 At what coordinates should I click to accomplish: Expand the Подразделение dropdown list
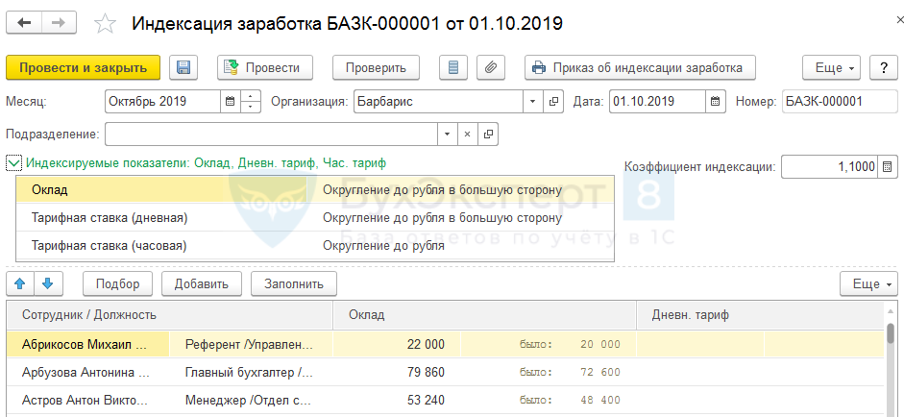click(446, 134)
